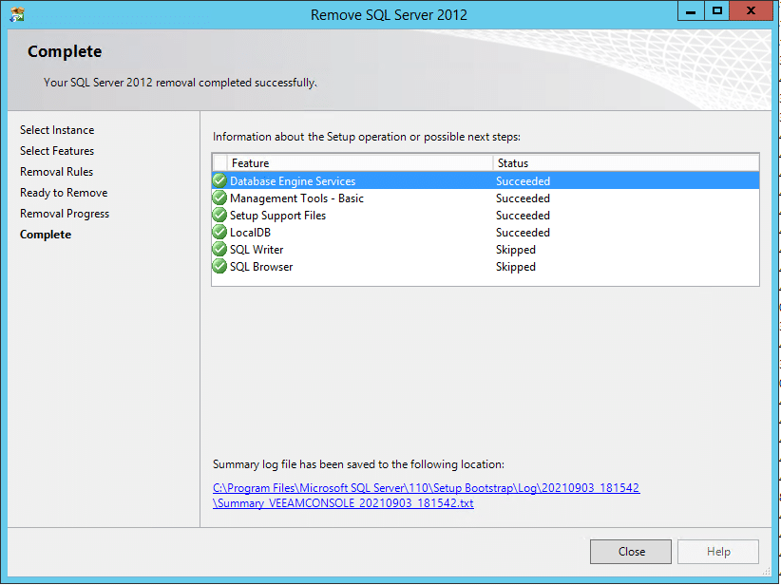Screen dimensions: 781x585
Task: Click the Close button
Action: point(631,552)
